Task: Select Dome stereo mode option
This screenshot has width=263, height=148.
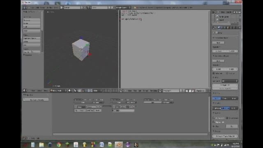Action: (x=234, y=98)
